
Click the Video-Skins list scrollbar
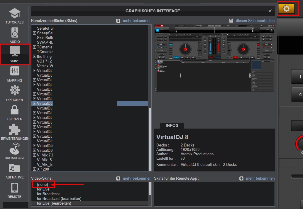pos(150,189)
